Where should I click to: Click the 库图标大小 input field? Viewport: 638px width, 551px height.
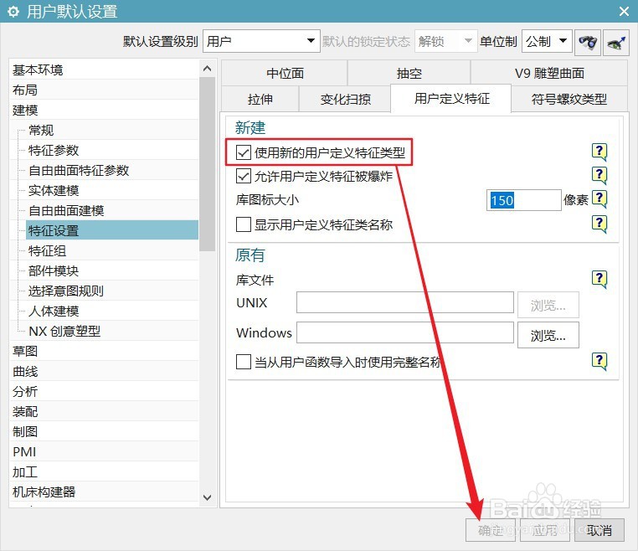[523, 200]
